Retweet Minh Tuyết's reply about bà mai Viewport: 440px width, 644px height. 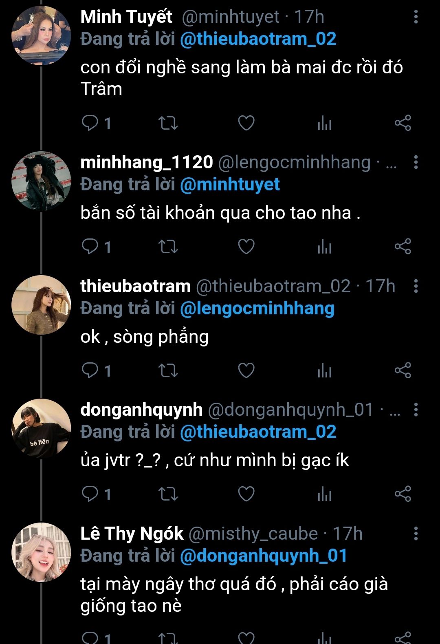[x=168, y=123]
